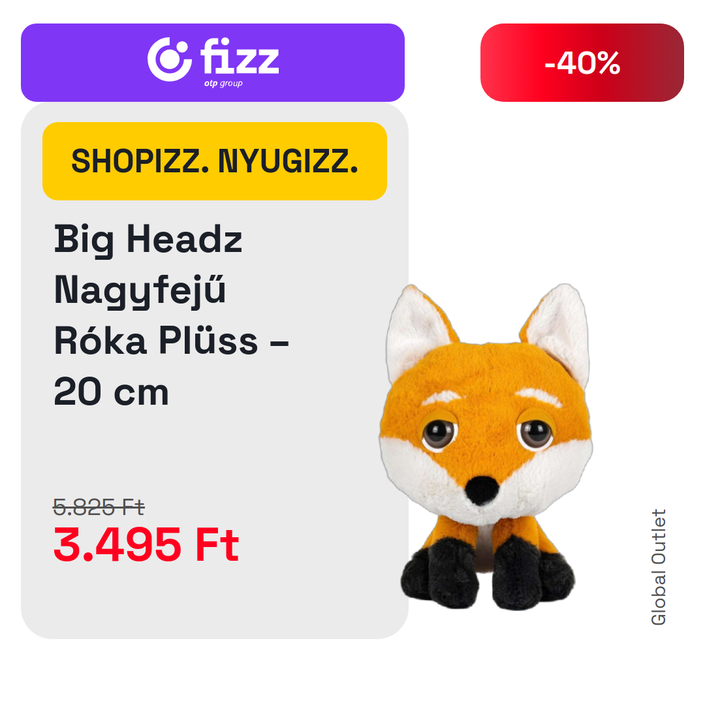
Task: Click the red -40% discount badge
Action: pos(582,63)
